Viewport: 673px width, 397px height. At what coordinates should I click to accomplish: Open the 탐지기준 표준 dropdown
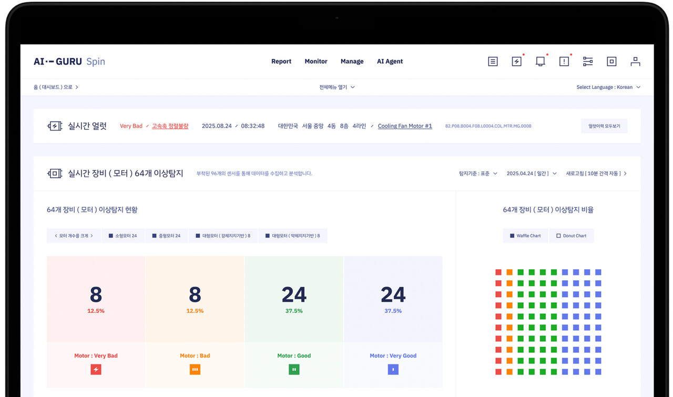[x=478, y=174]
